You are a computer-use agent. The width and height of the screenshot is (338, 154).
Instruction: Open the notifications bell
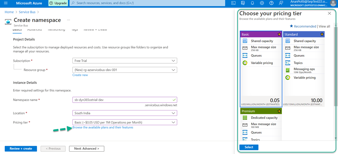[253, 3]
